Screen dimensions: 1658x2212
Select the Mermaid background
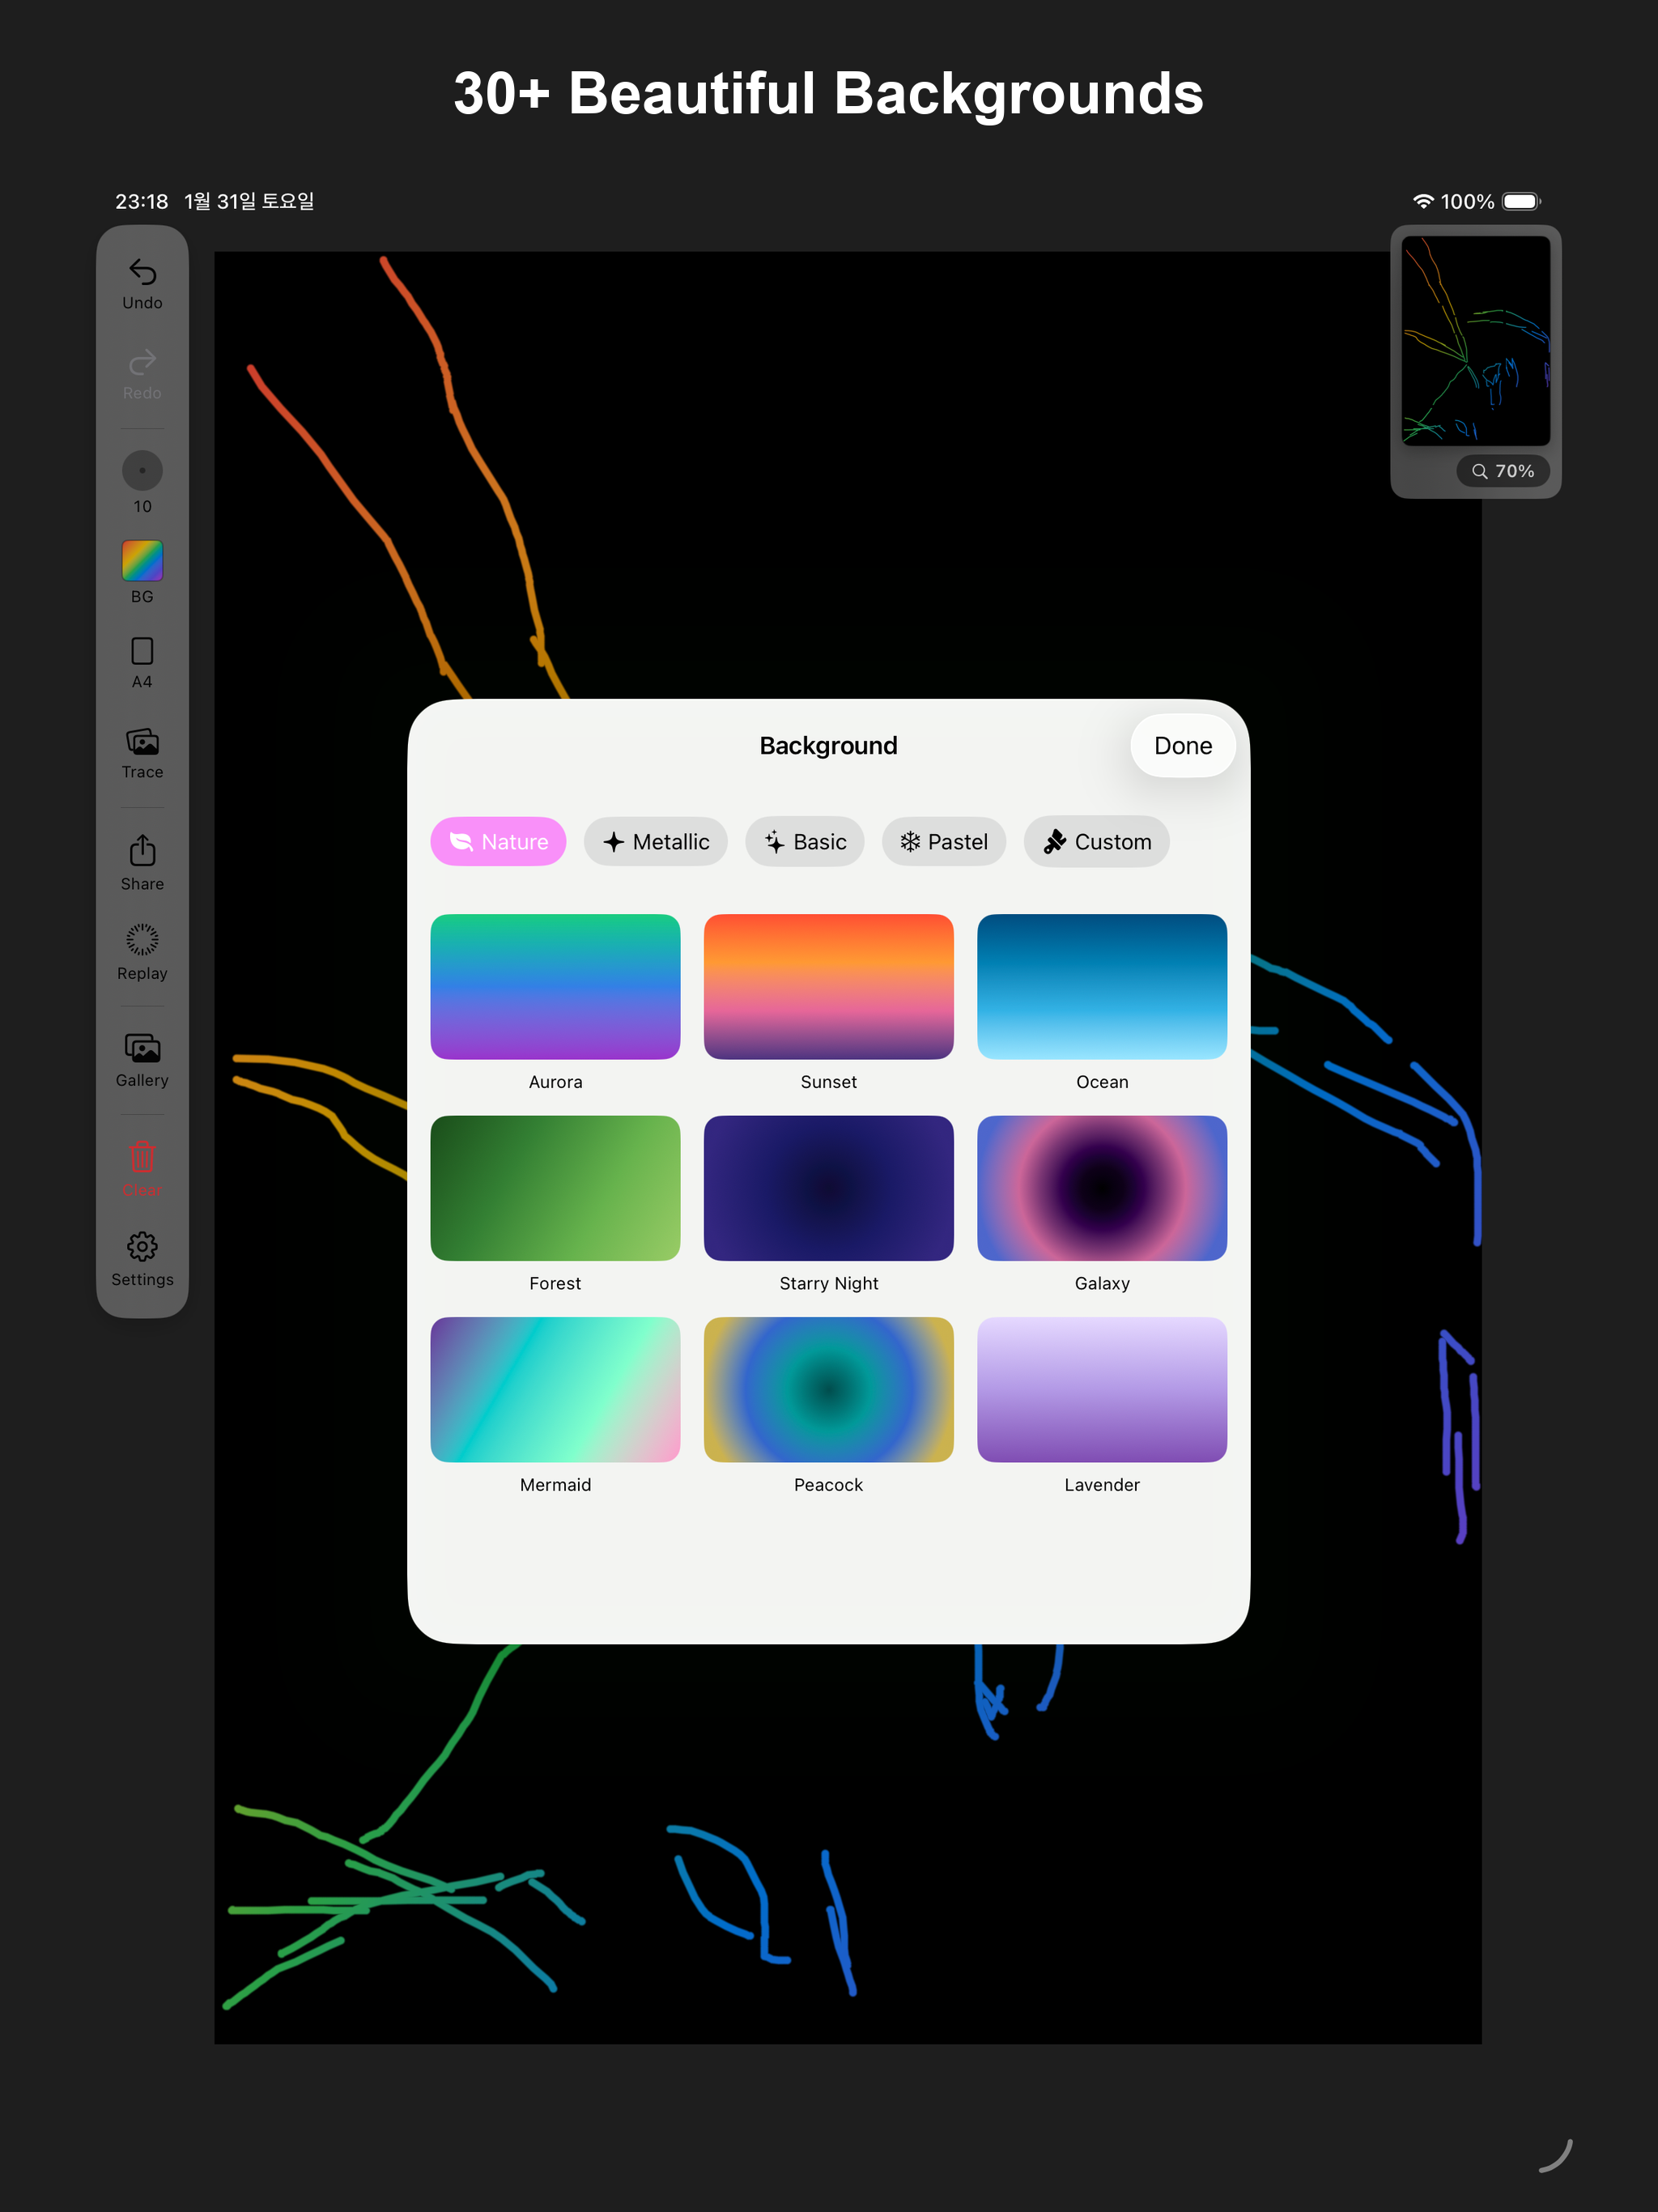(555, 1390)
